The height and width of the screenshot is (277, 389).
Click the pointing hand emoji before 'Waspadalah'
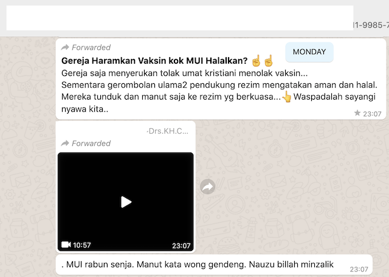287,97
